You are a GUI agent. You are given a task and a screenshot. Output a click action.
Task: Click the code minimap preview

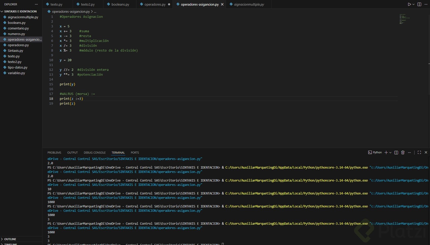coord(404,19)
